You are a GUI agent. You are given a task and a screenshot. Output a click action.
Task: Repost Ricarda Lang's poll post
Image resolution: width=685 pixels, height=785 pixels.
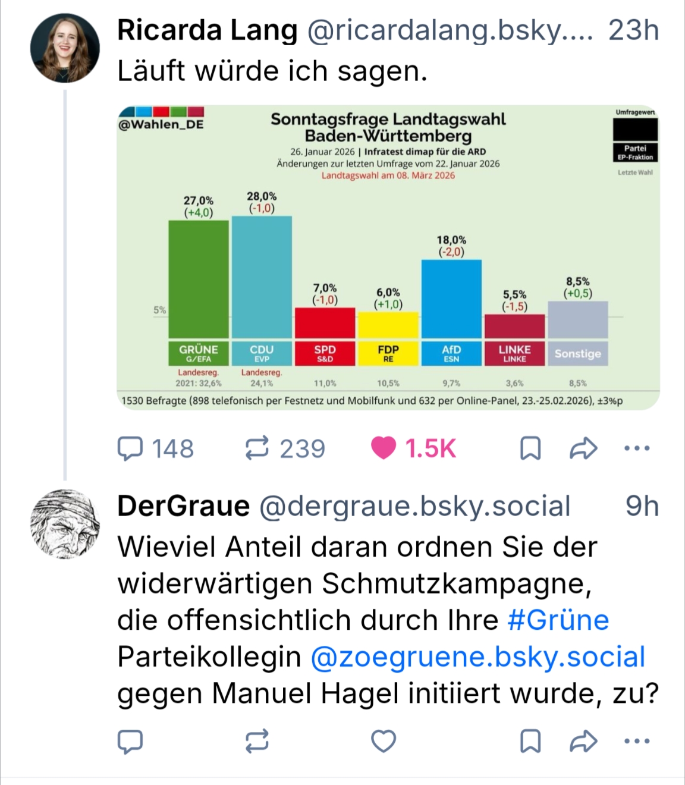pyautogui.click(x=257, y=449)
